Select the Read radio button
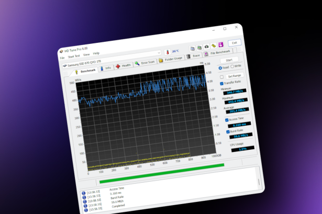The image size is (322, 214). pyautogui.click(x=220, y=68)
